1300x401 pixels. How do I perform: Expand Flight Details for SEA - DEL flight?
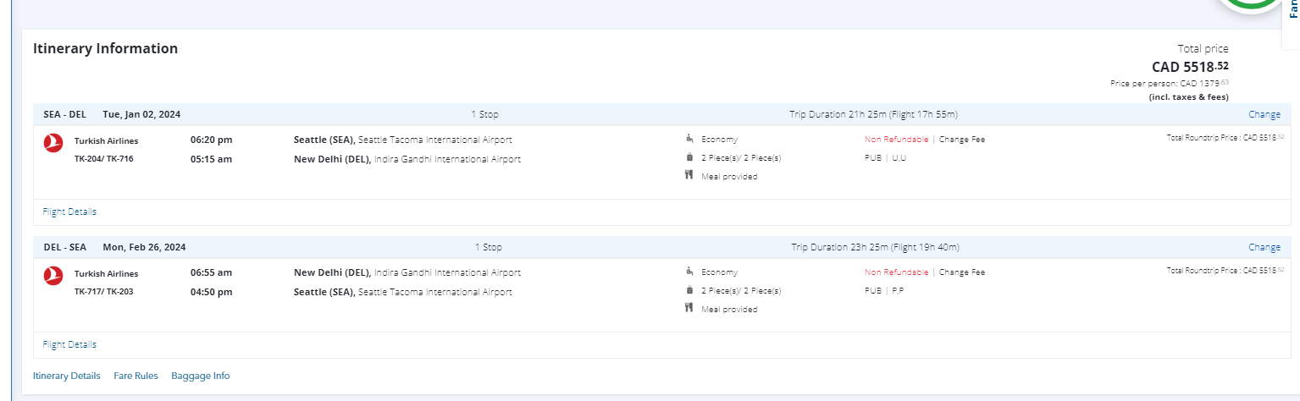pos(69,211)
